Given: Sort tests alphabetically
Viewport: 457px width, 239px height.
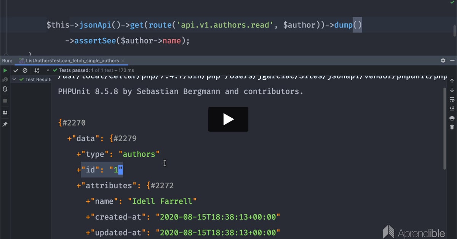Looking at the screenshot, I should pyautogui.click(x=37, y=70).
